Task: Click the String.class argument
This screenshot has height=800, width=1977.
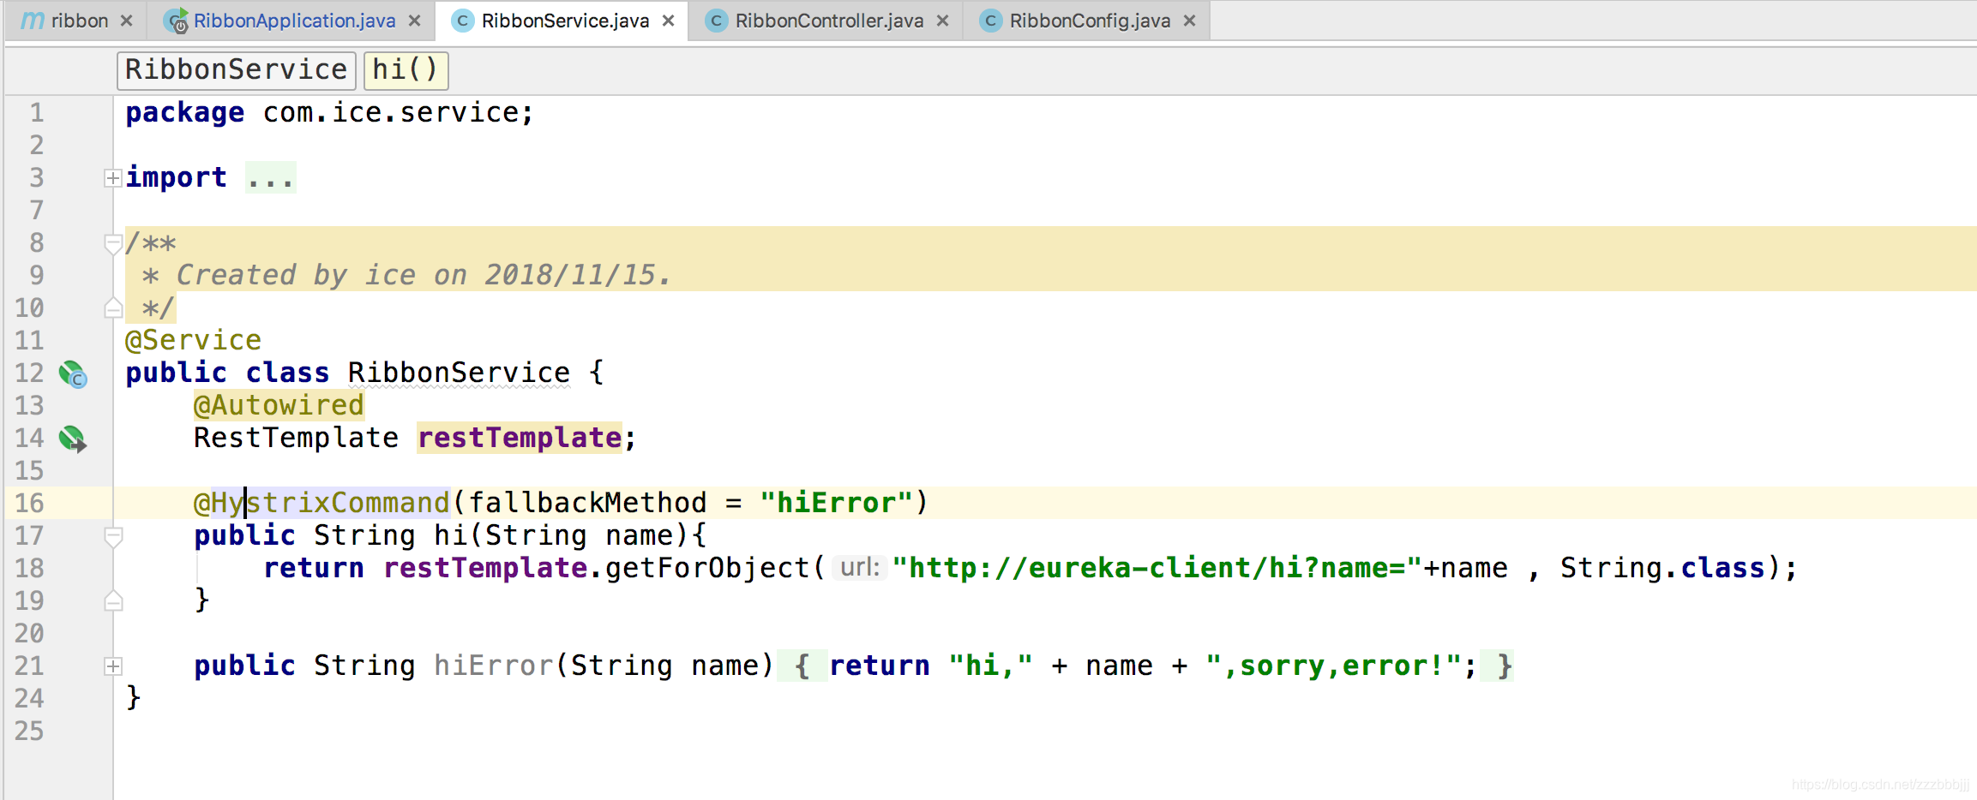Action: point(1662,568)
